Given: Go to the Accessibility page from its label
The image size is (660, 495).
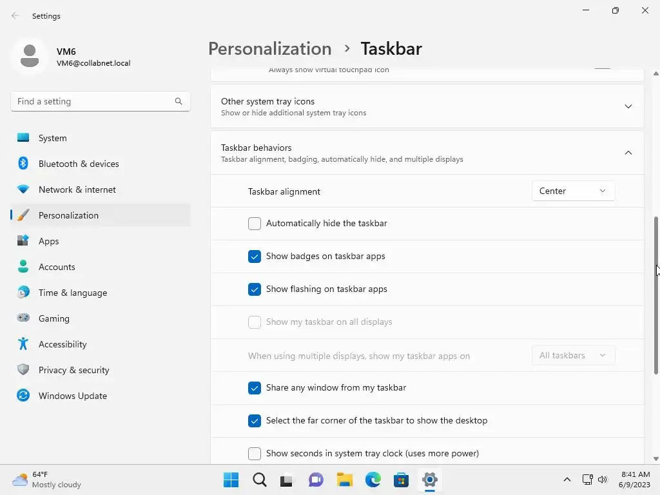Looking at the screenshot, I should pyautogui.click(x=63, y=344).
